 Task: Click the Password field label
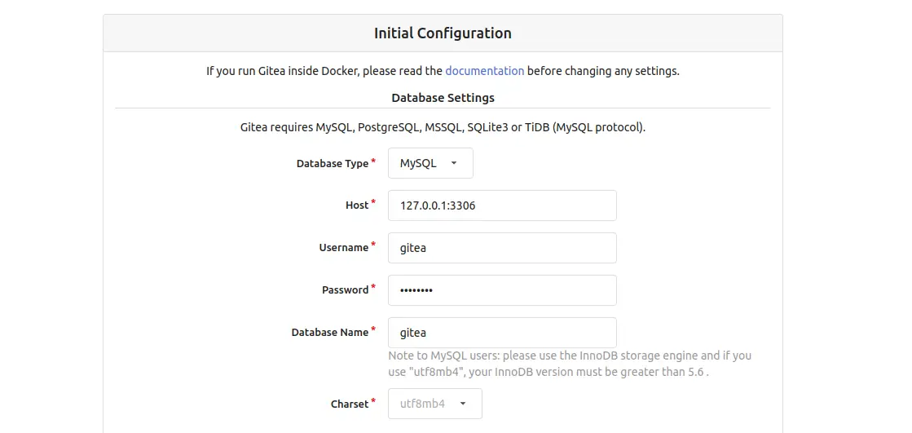pyautogui.click(x=346, y=289)
